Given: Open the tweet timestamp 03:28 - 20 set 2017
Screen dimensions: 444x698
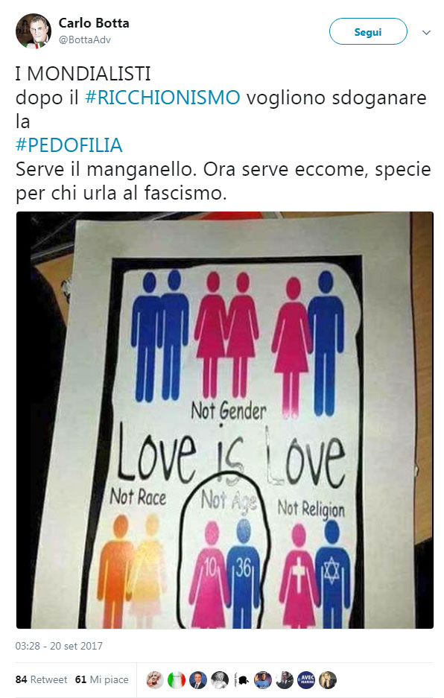Looking at the screenshot, I should [59, 646].
